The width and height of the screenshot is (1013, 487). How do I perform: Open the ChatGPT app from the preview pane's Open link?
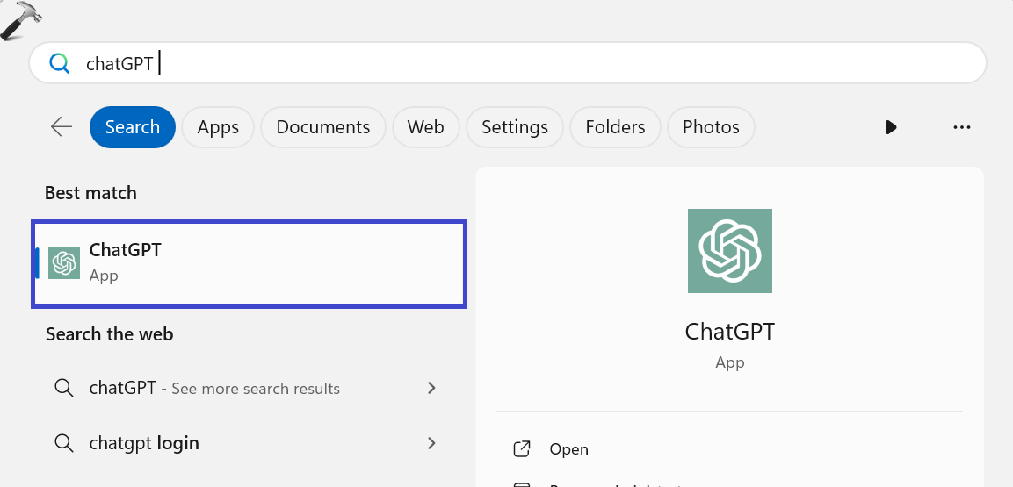(568, 449)
